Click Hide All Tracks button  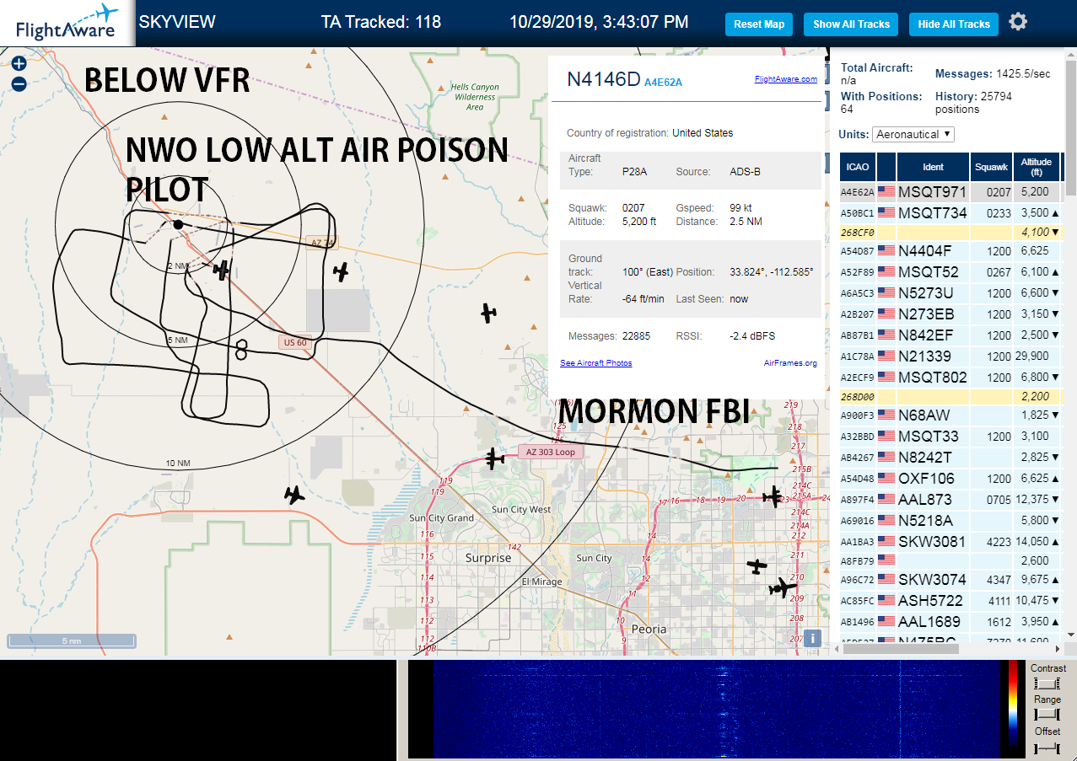point(954,24)
